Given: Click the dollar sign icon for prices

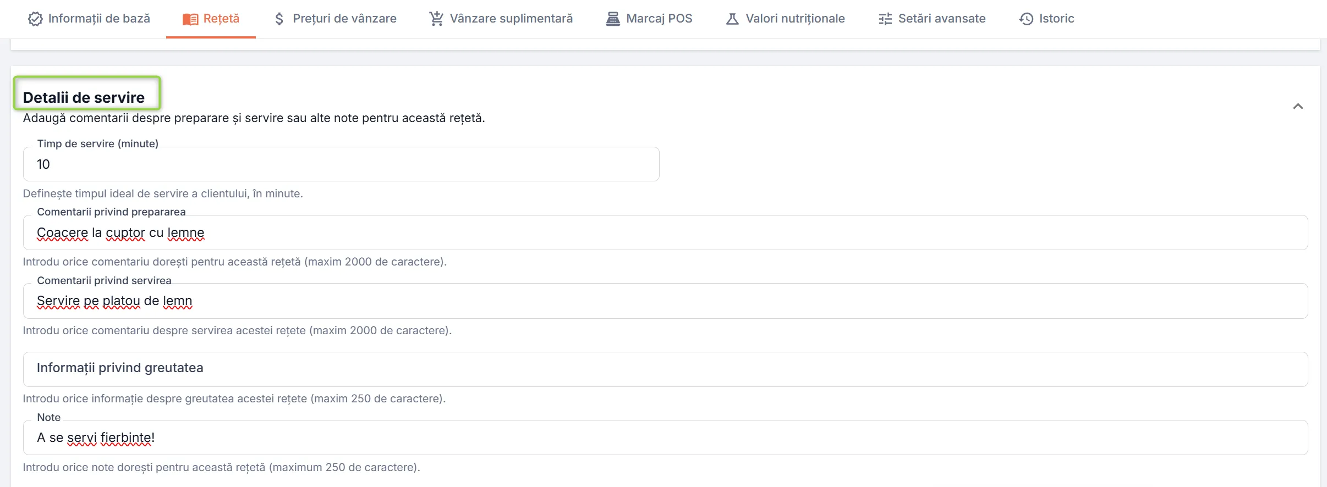Looking at the screenshot, I should click(x=279, y=19).
